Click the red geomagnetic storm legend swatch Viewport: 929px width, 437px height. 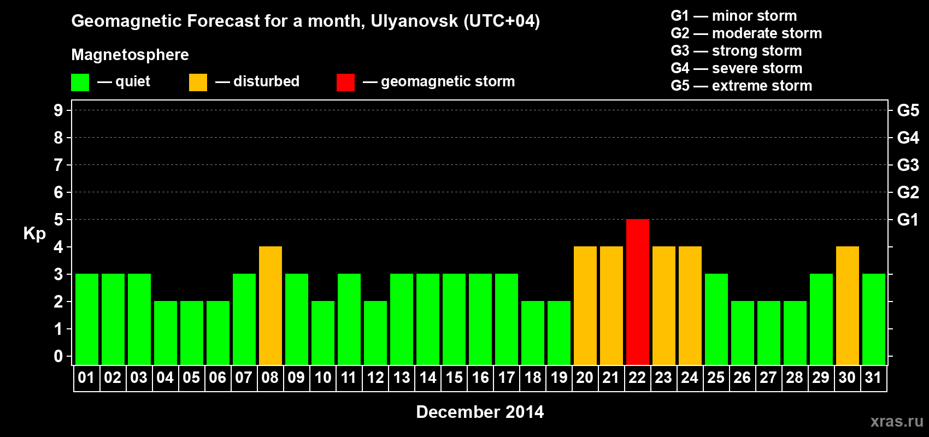[x=345, y=82]
